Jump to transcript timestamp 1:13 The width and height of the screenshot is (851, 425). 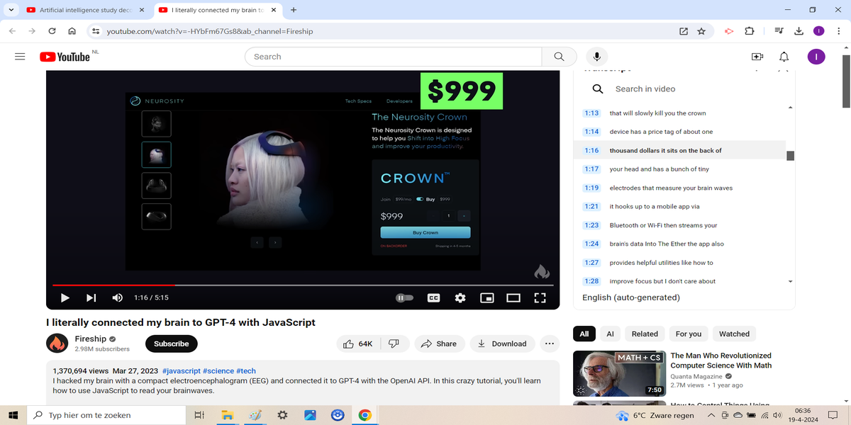[x=591, y=113]
